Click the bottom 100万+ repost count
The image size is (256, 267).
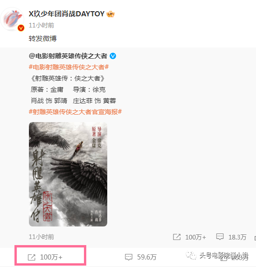coord(51,257)
